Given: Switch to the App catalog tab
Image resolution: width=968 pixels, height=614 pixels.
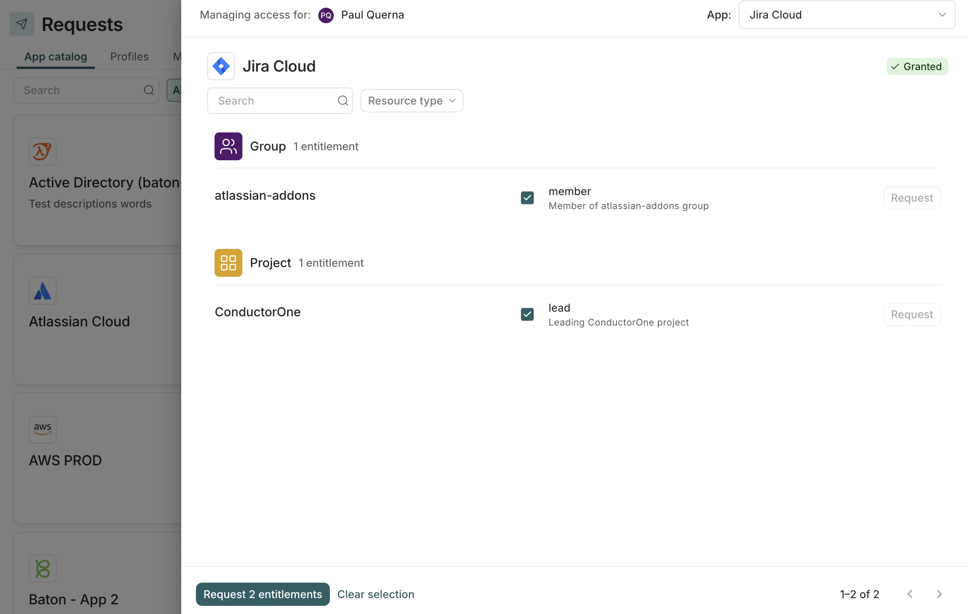Looking at the screenshot, I should point(56,57).
